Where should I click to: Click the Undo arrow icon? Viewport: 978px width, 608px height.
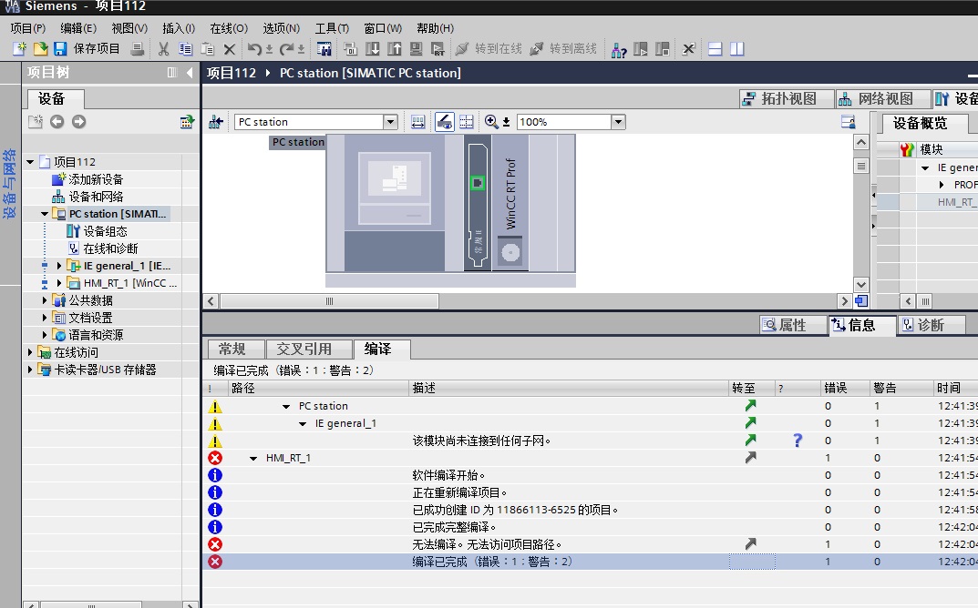(x=254, y=48)
